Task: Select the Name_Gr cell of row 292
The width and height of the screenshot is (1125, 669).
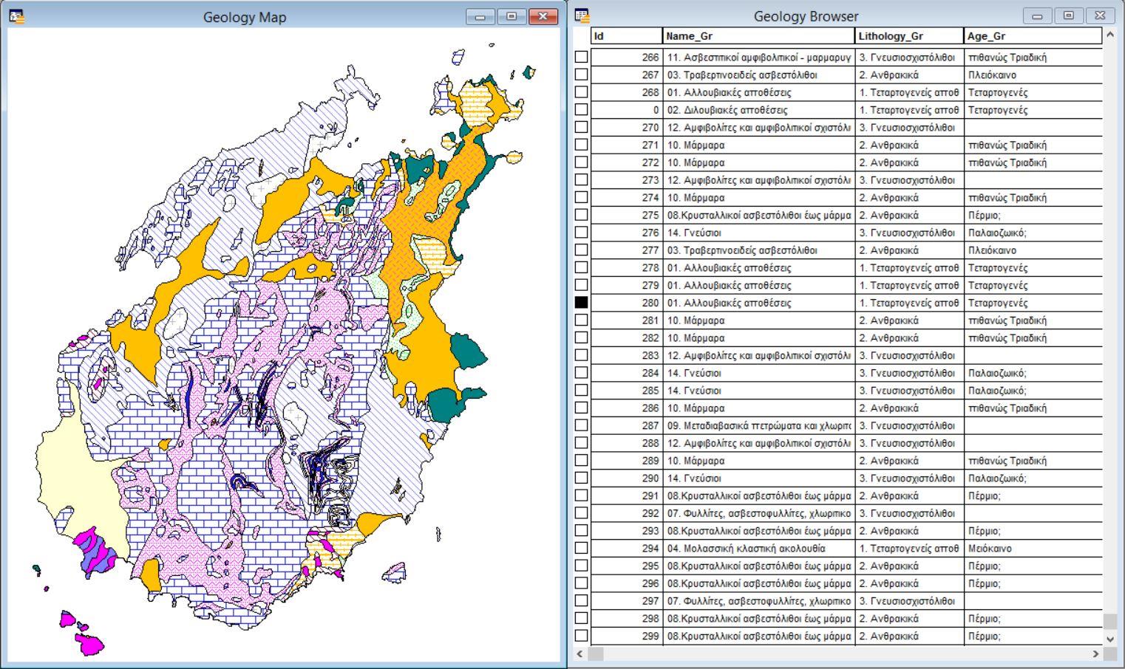Action: [758, 513]
